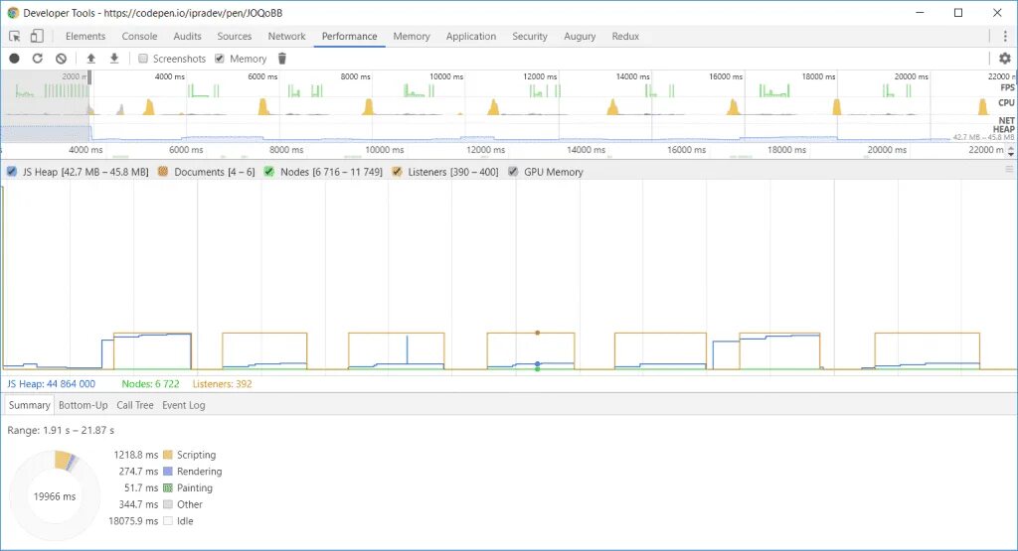Save the profile using the download arrow
1018x551 pixels.
[114, 59]
